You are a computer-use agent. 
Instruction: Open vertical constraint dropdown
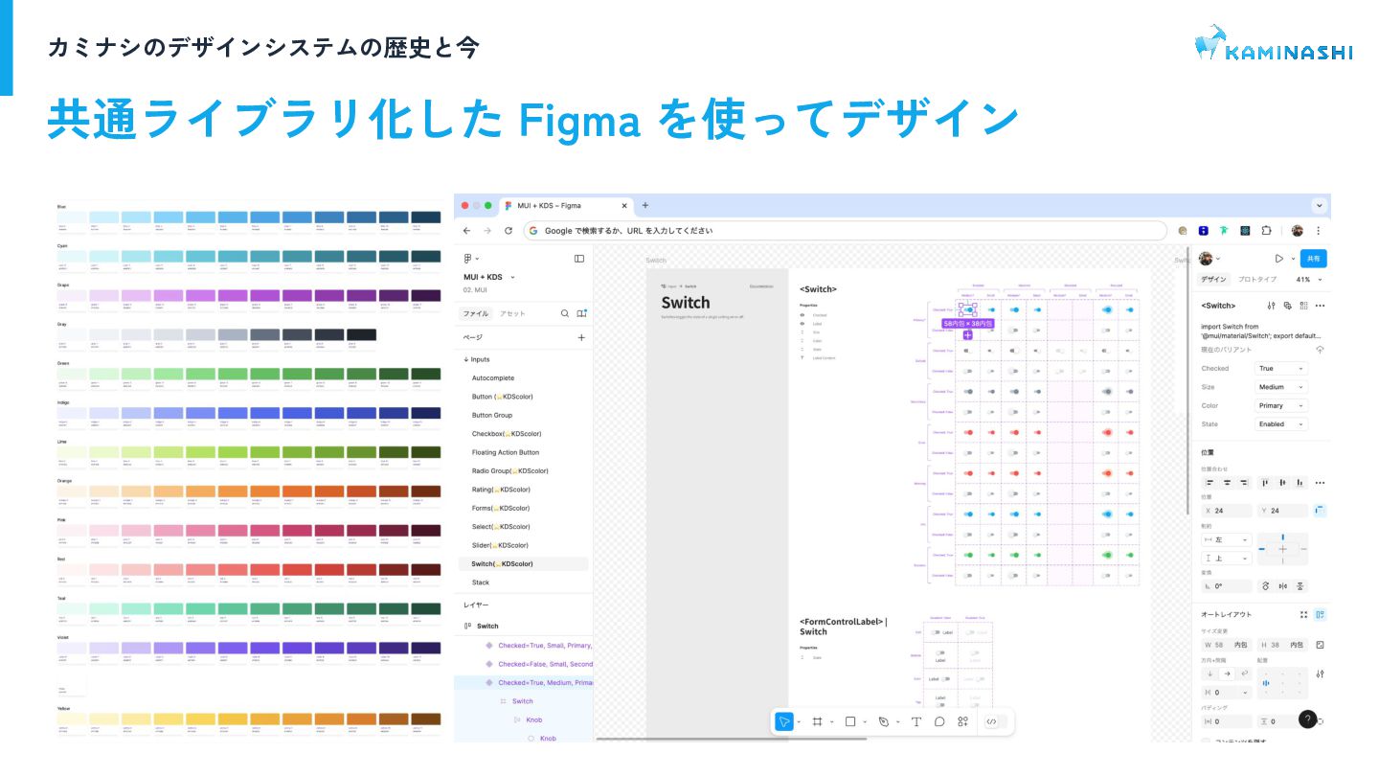tap(1227, 558)
